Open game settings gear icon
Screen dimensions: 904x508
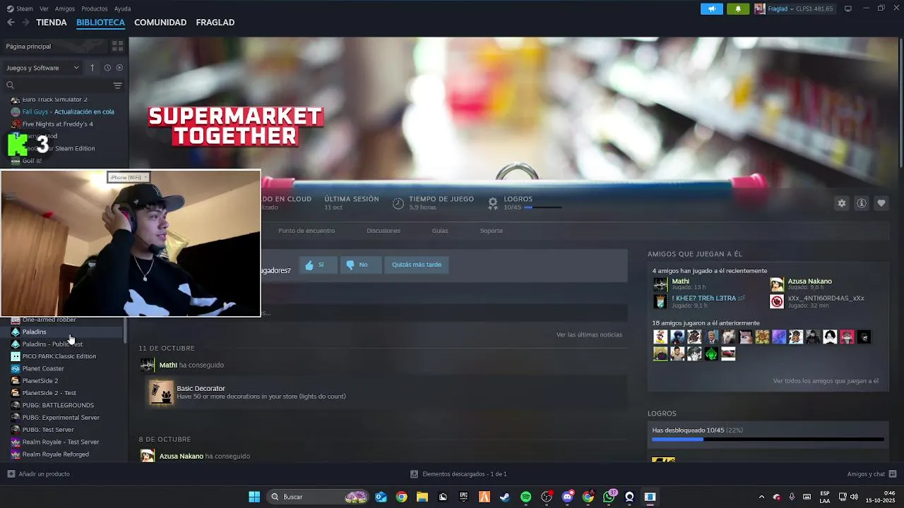click(x=842, y=203)
